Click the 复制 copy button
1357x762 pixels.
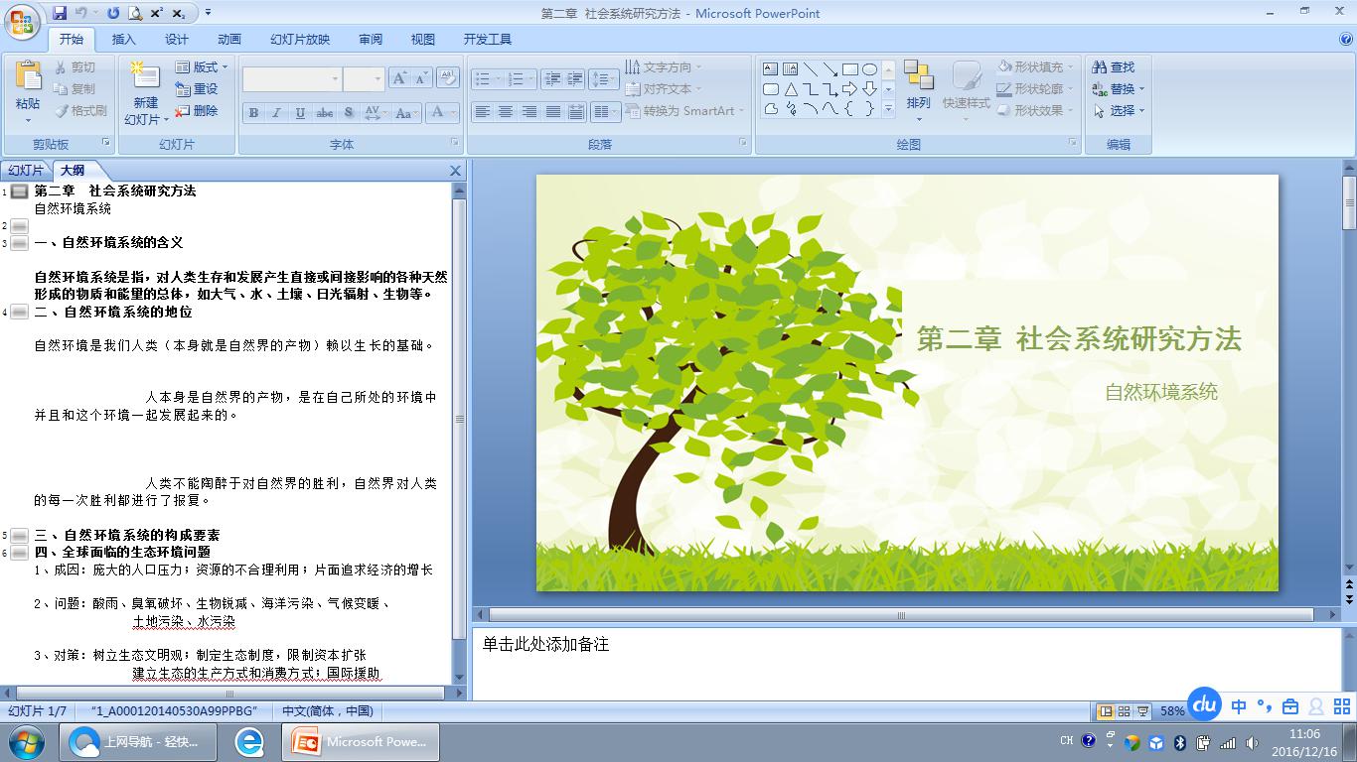(75, 89)
